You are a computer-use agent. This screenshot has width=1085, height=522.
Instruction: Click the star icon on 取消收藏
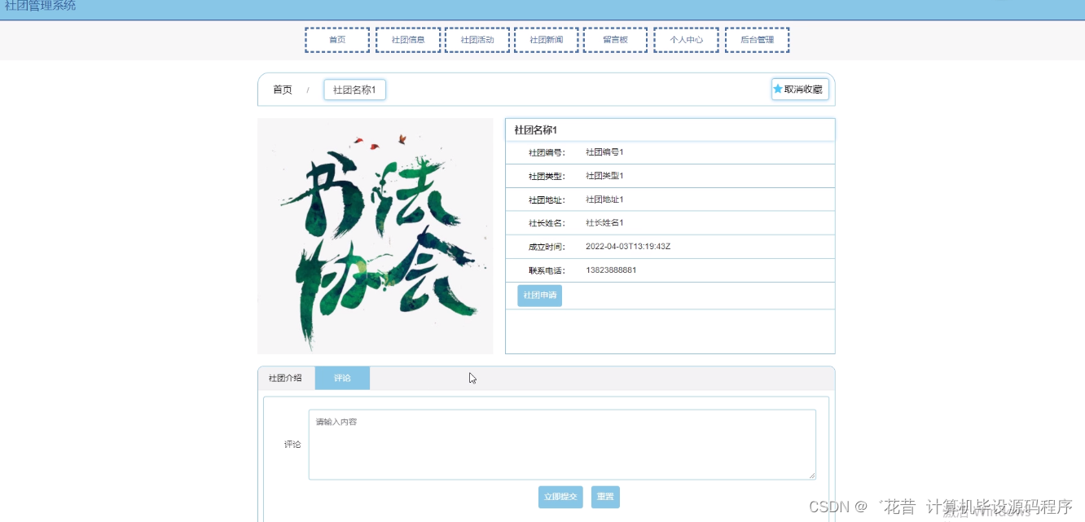coord(778,89)
